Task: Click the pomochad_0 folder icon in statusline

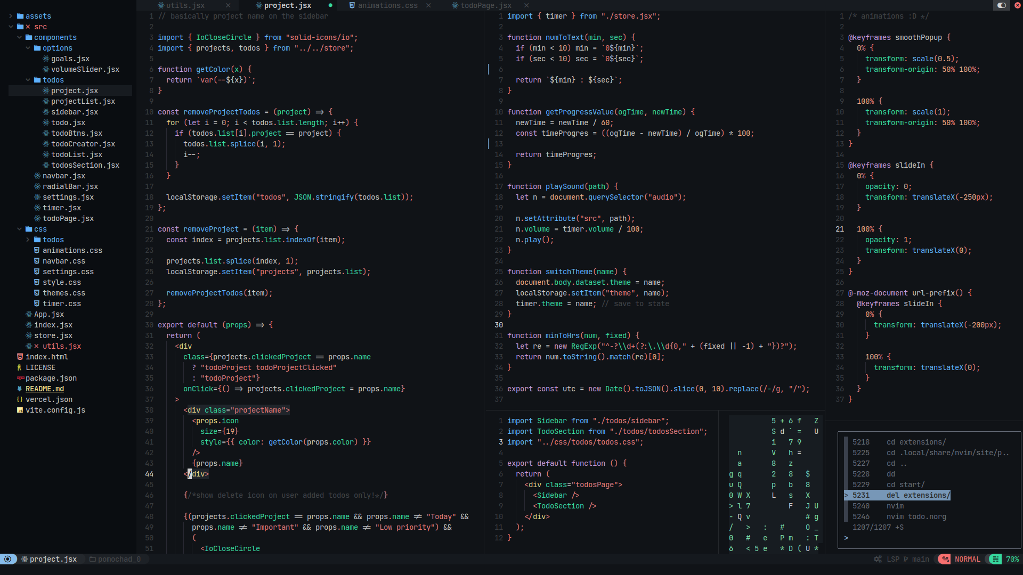Action: (93, 559)
